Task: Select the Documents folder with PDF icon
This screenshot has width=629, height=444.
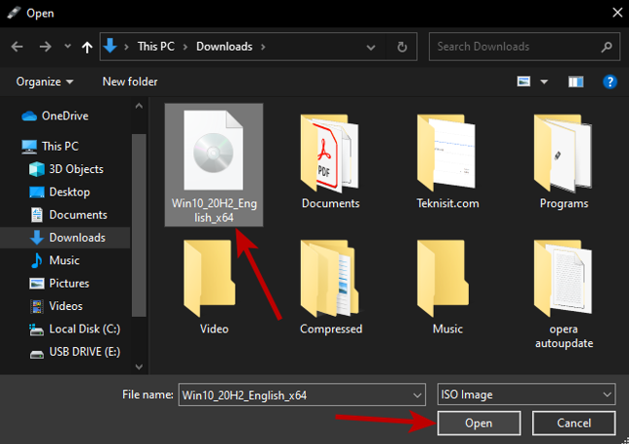Action: tap(330, 161)
